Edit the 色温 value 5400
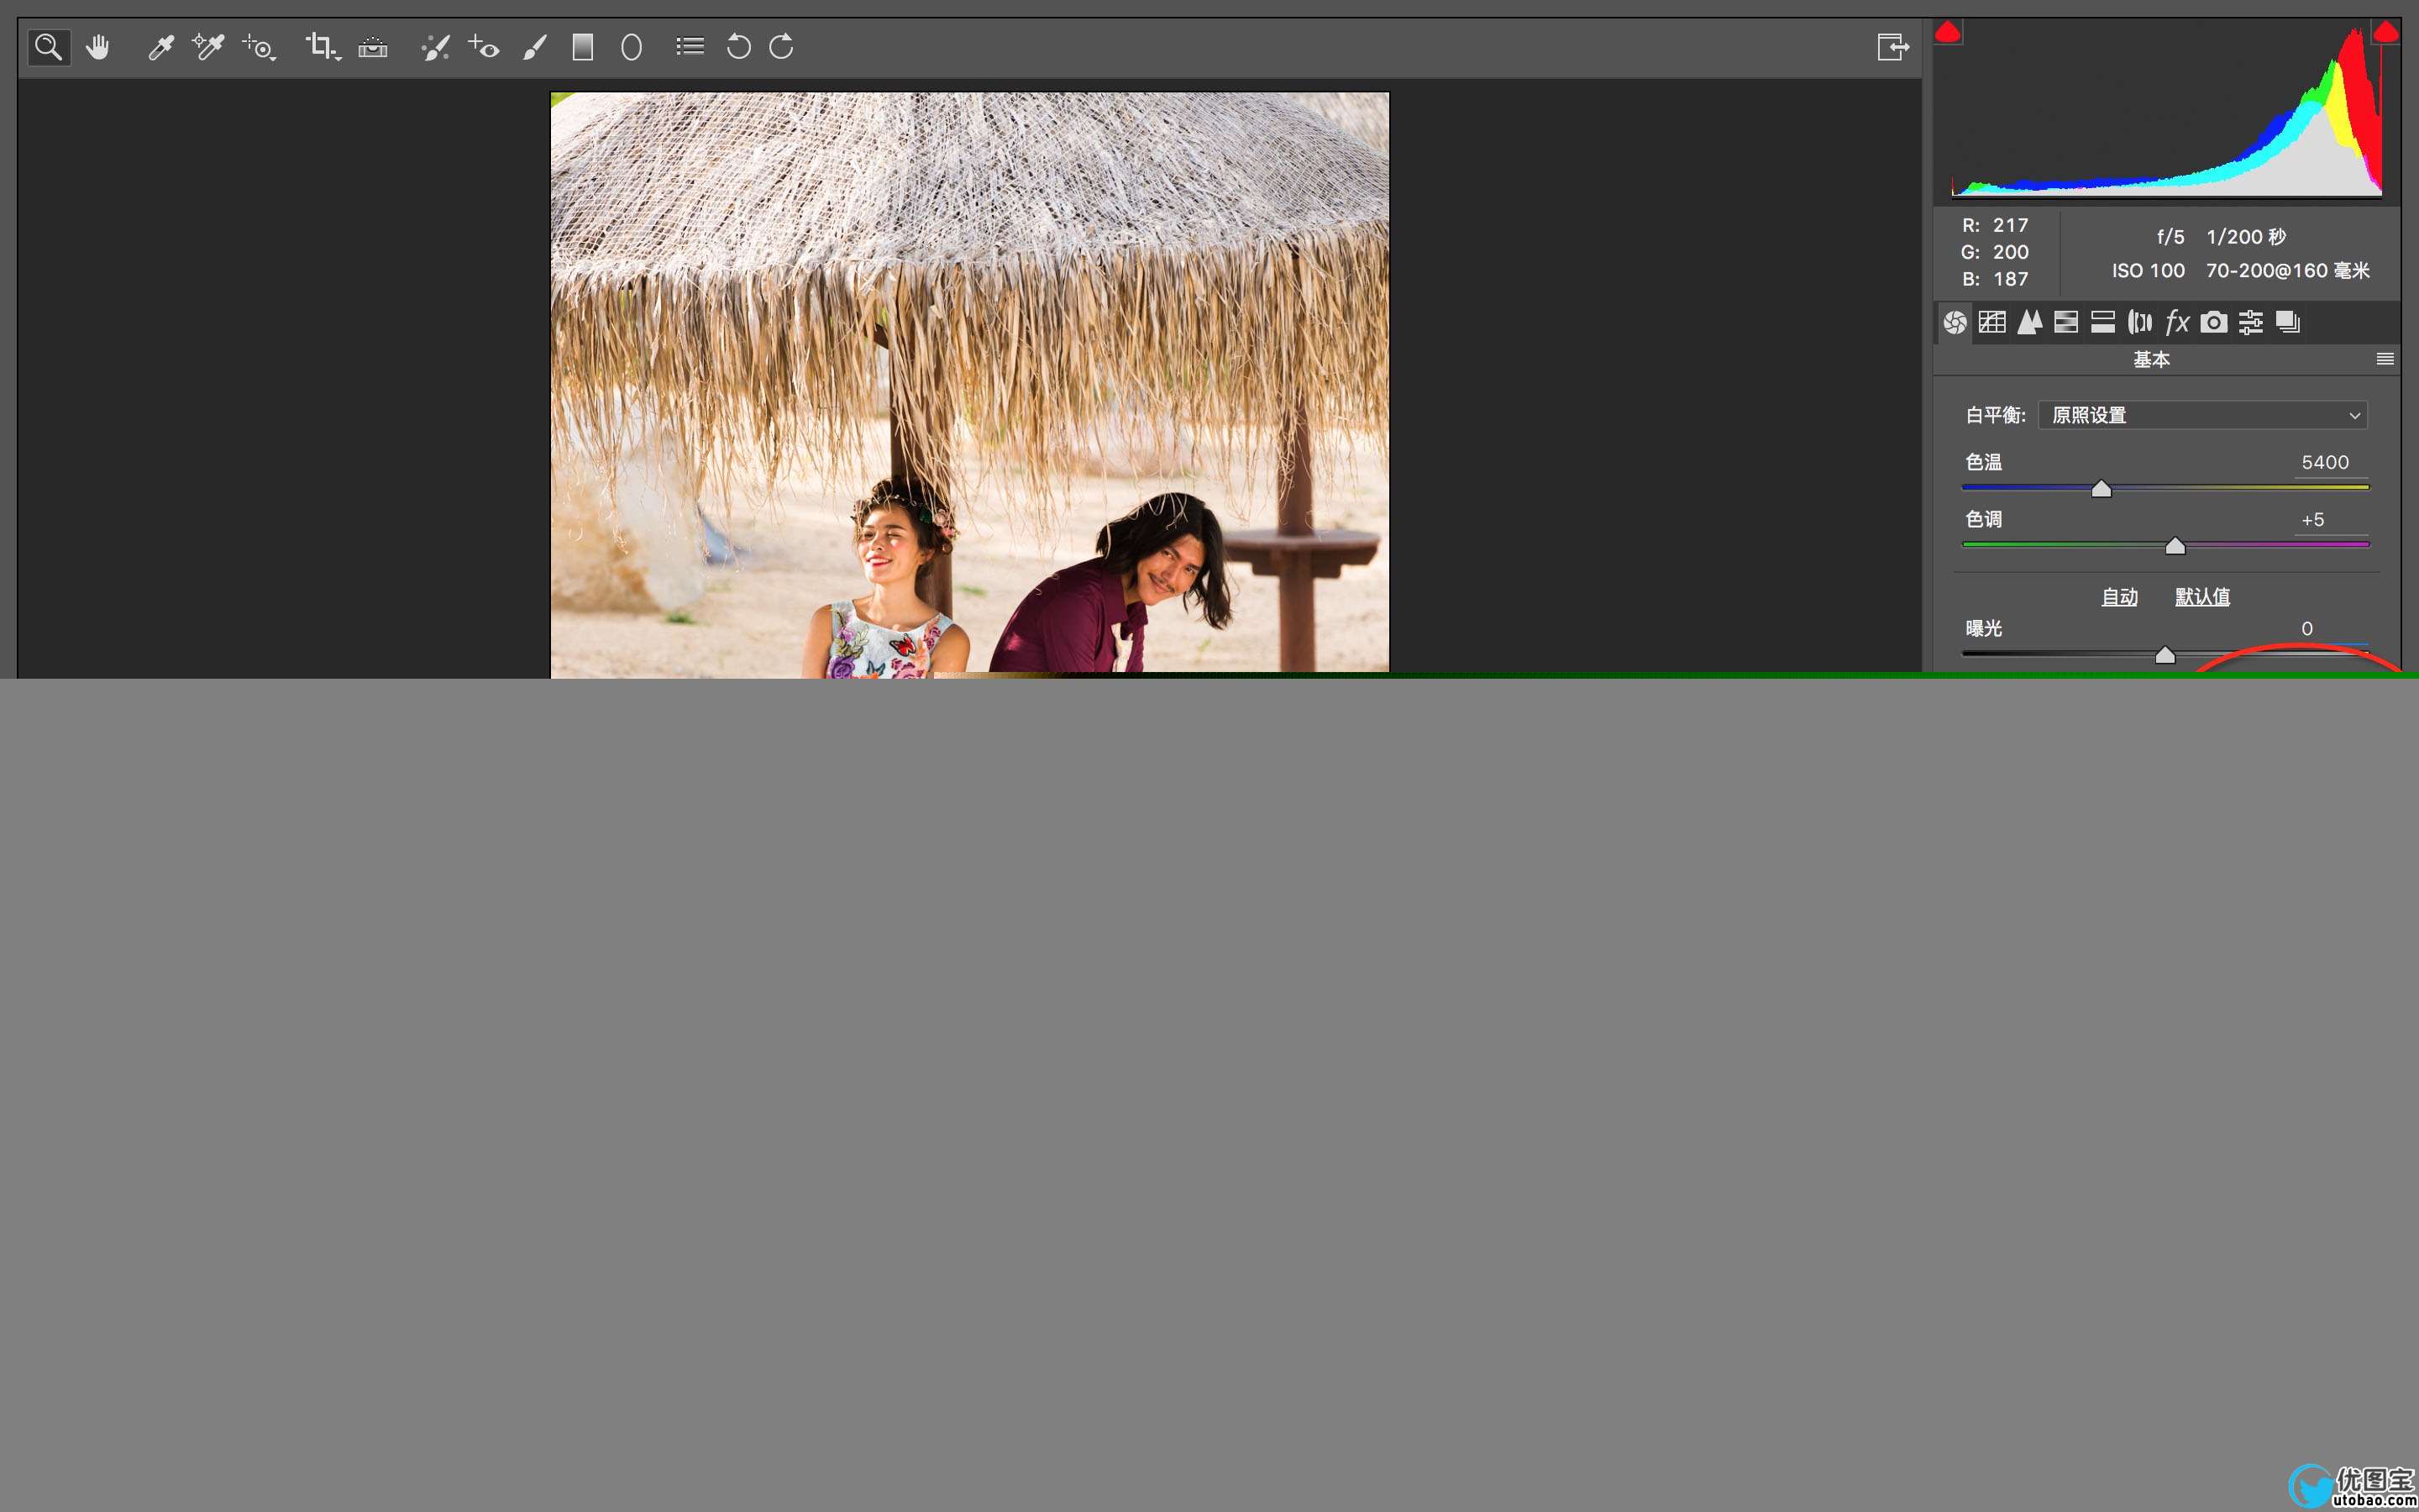This screenshot has height=1512, width=2419. (x=2325, y=462)
